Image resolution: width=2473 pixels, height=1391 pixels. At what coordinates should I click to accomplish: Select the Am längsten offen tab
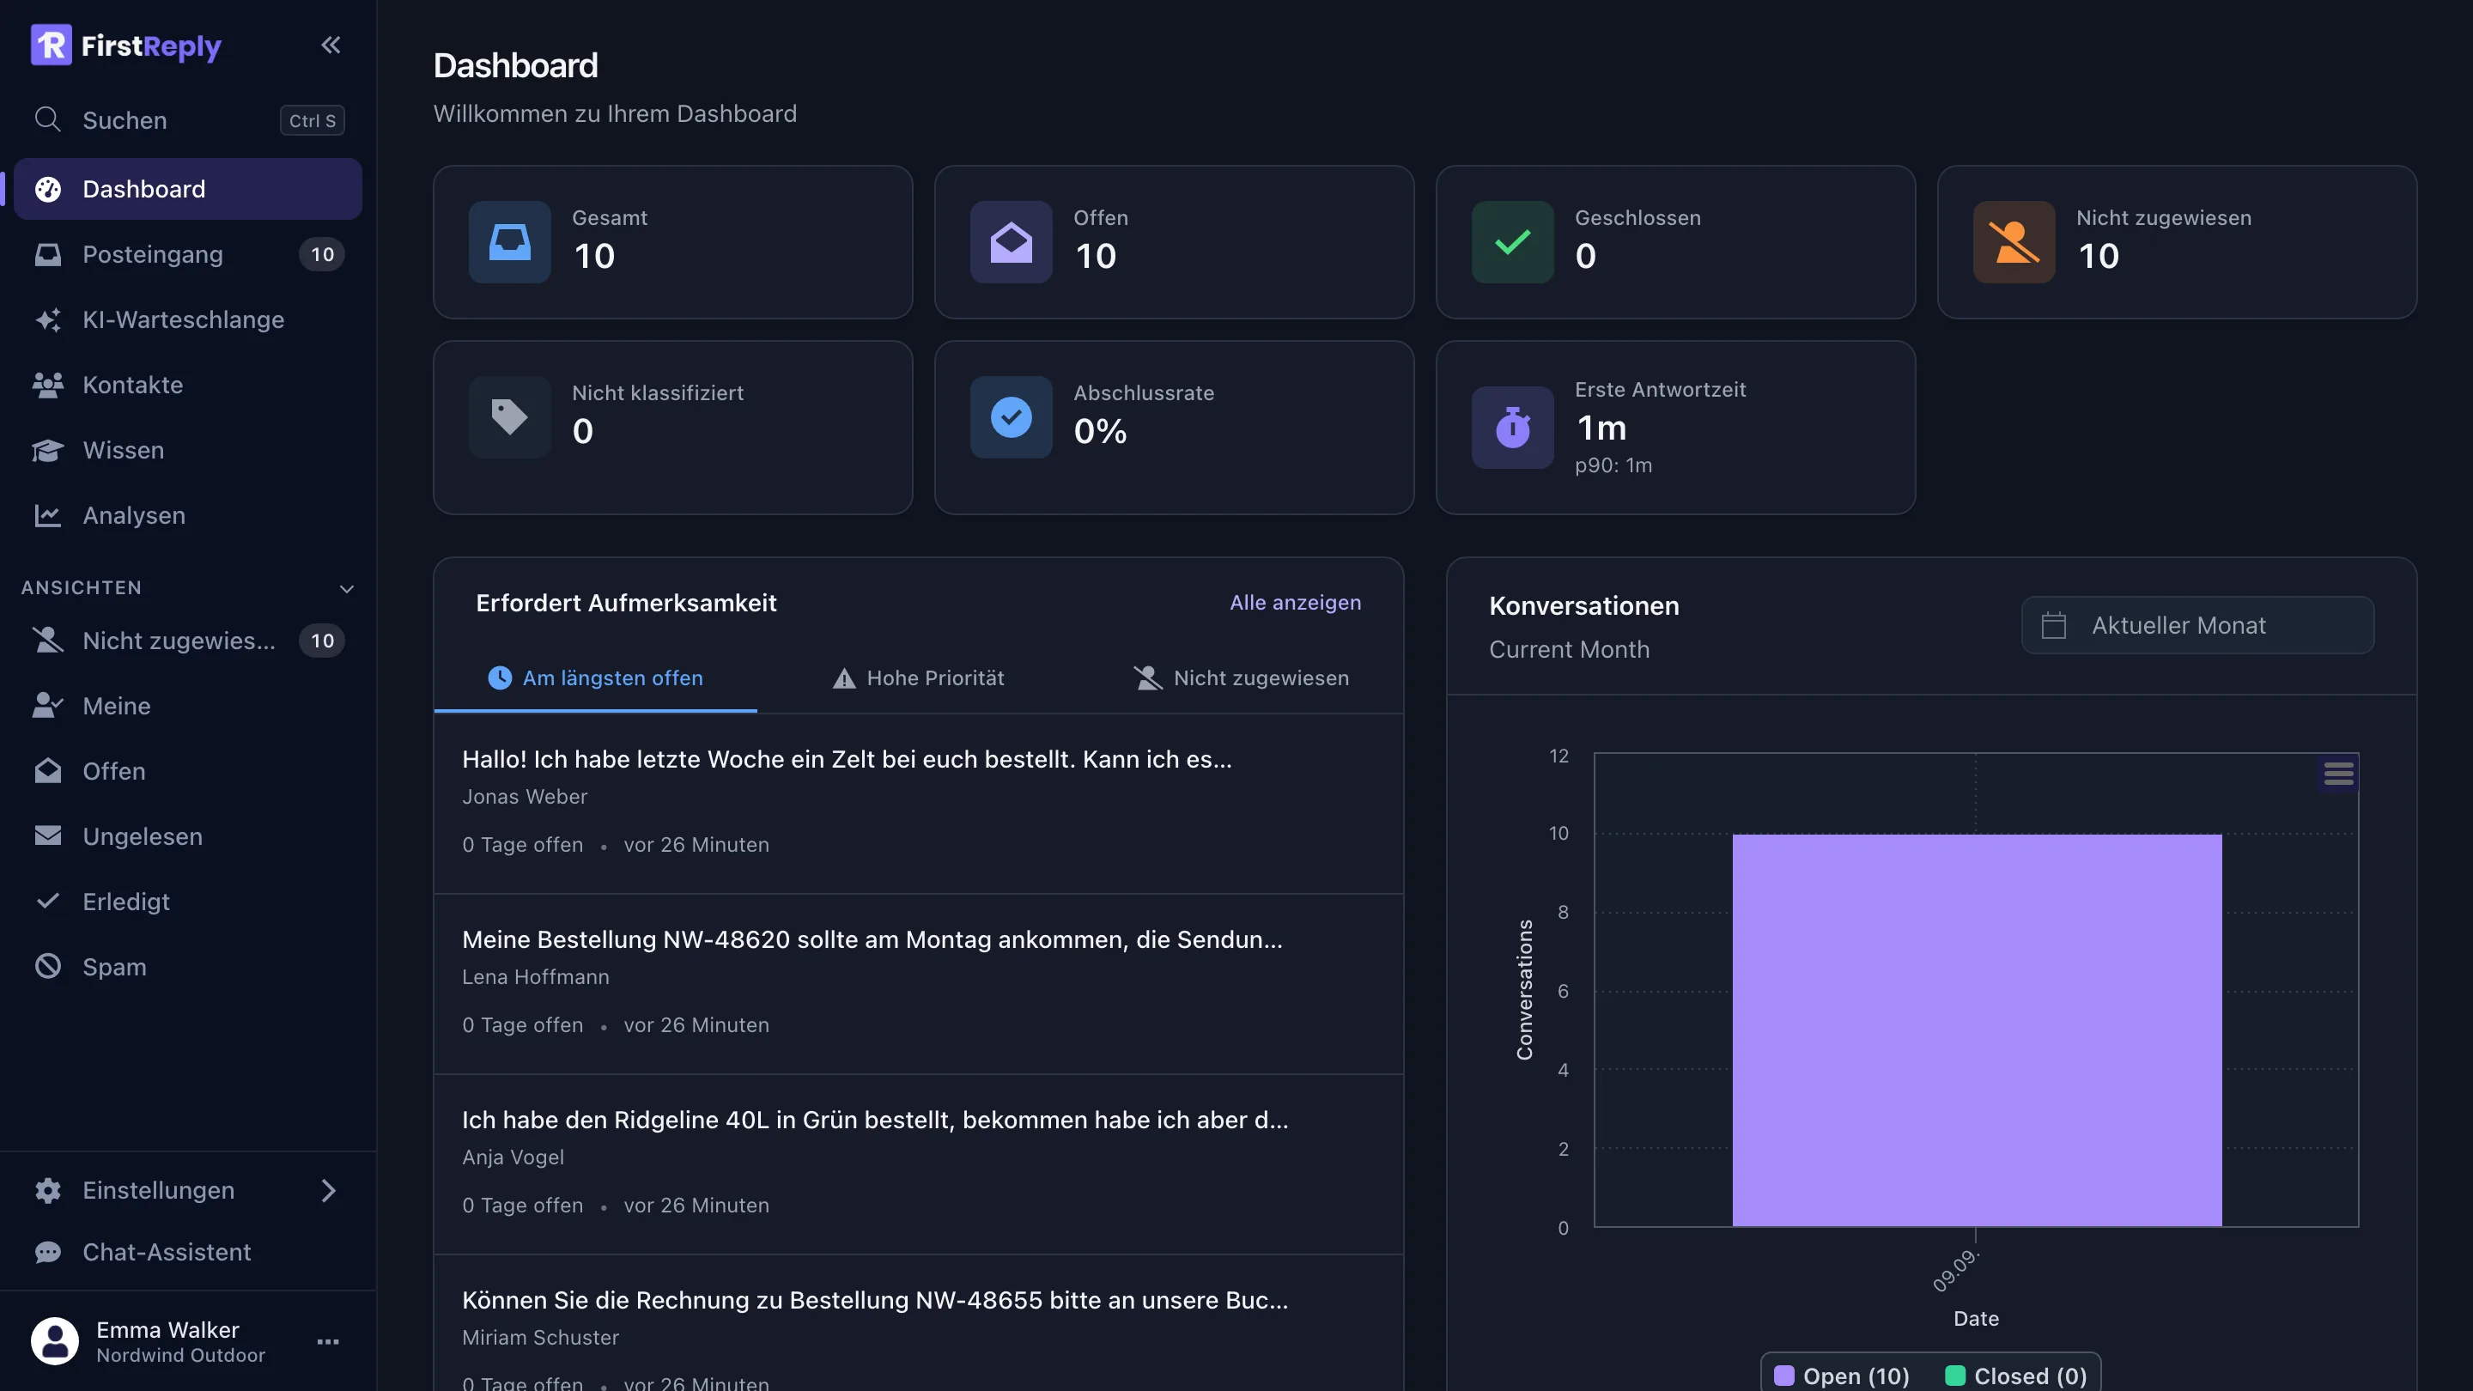[595, 677]
